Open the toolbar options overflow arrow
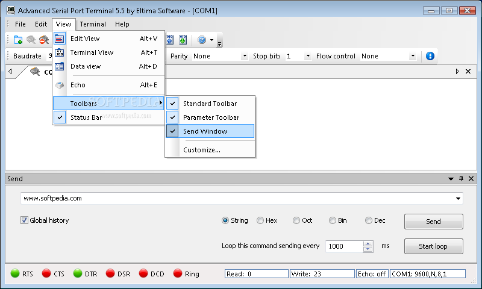Screen dimensions: 482x289 (219, 44)
